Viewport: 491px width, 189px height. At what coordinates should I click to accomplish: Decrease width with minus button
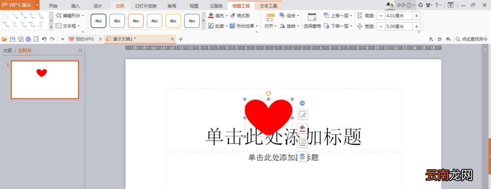[x=381, y=27]
